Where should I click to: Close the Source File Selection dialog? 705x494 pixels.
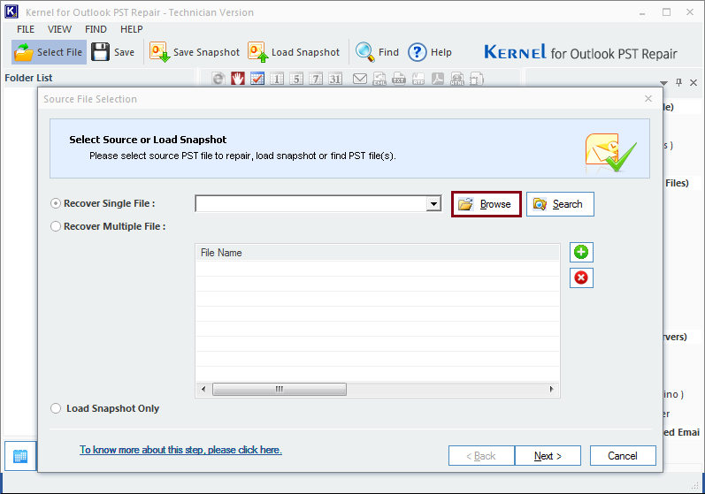tap(648, 98)
